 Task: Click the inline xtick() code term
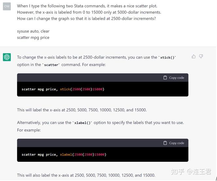click(x=167, y=57)
